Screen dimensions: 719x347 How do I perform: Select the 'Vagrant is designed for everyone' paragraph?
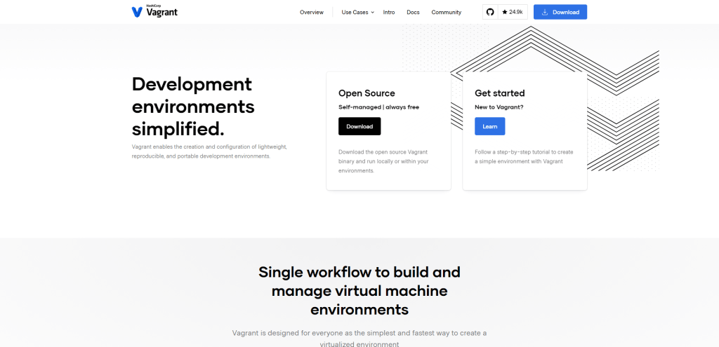(x=359, y=339)
